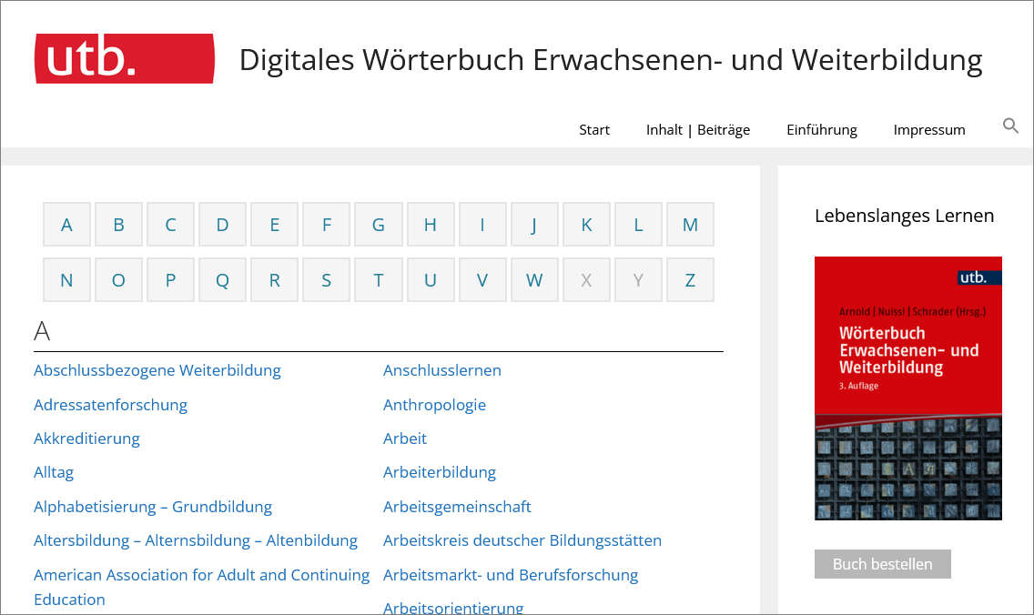Jump to letter R entries

(x=274, y=280)
